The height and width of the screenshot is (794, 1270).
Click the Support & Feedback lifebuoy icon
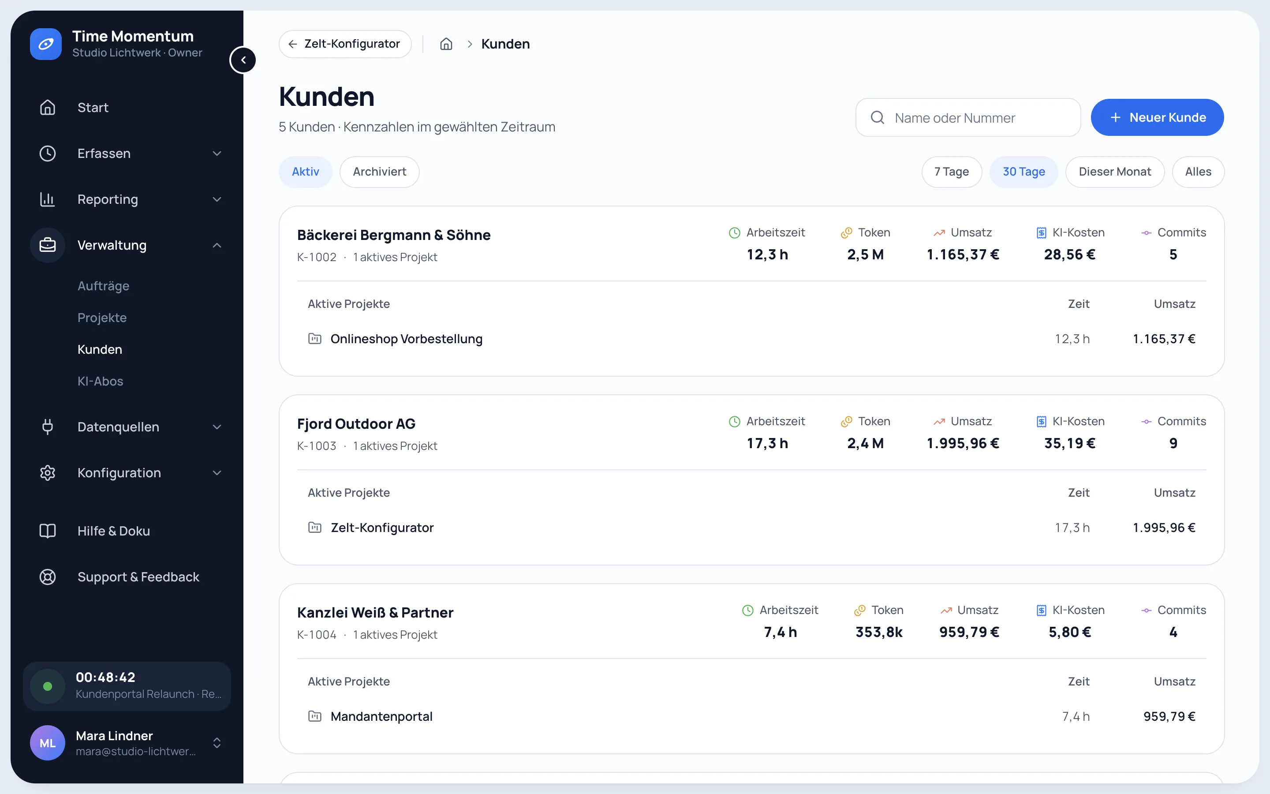(48, 577)
